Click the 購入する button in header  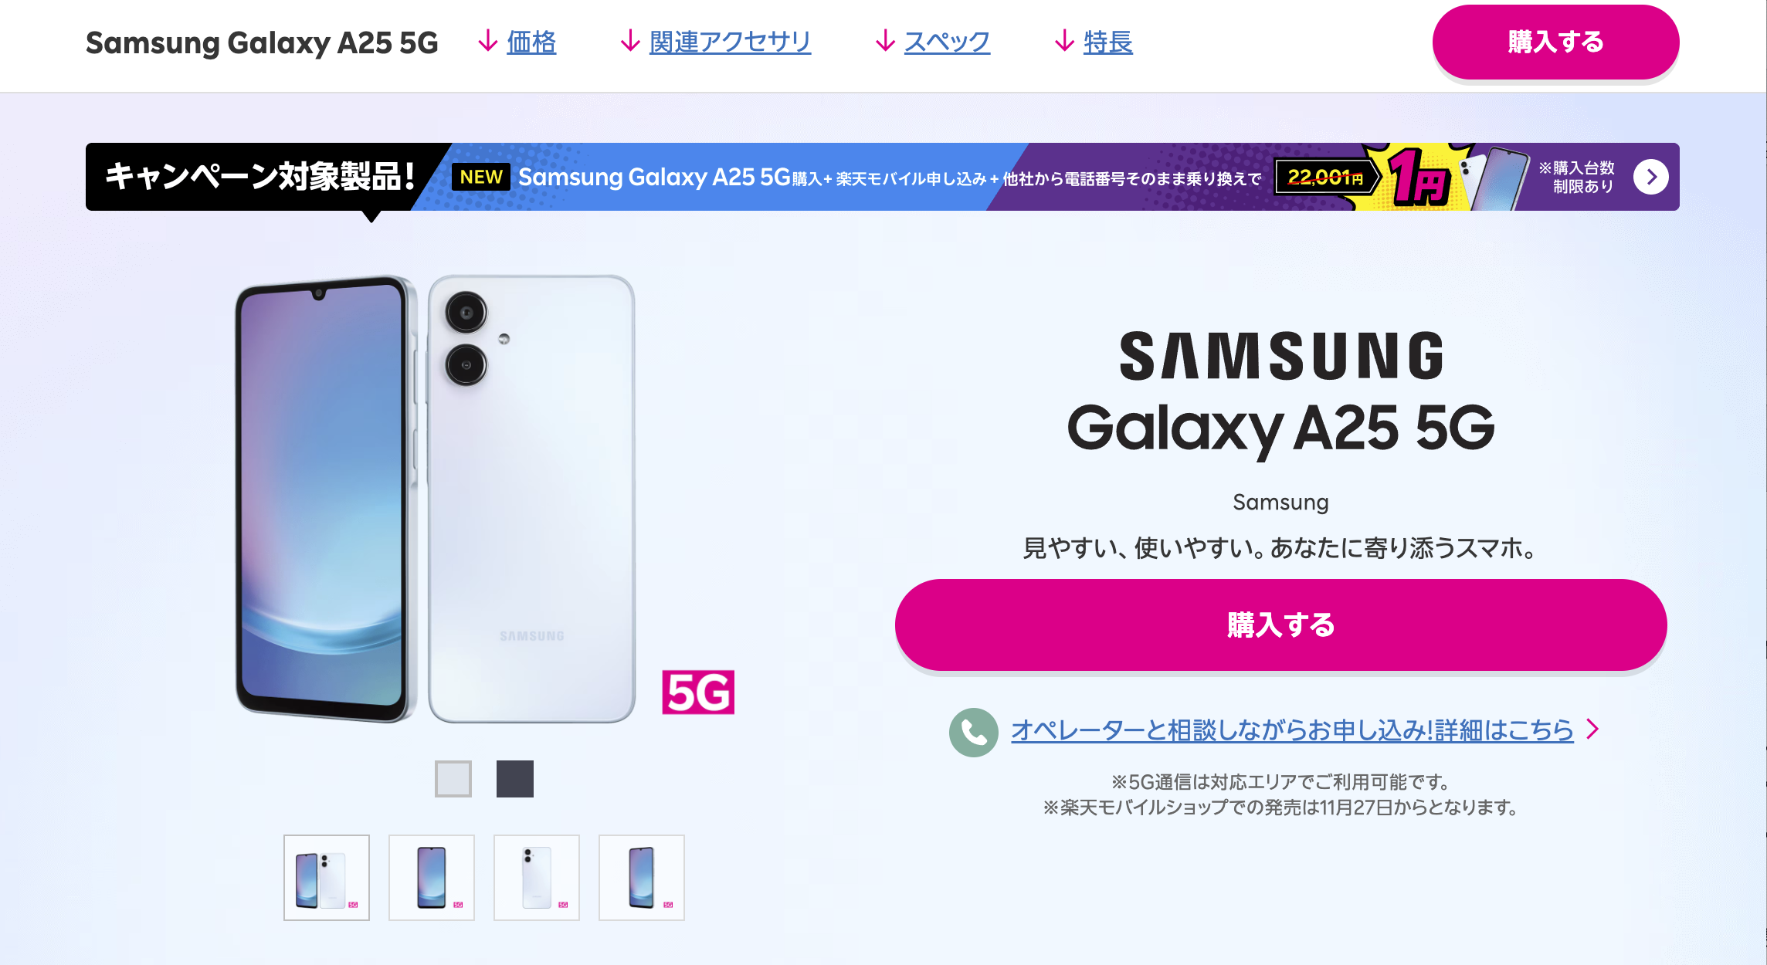click(1555, 42)
